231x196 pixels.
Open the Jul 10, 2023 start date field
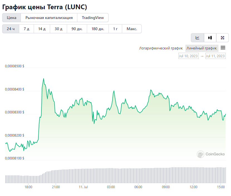tap(188, 56)
